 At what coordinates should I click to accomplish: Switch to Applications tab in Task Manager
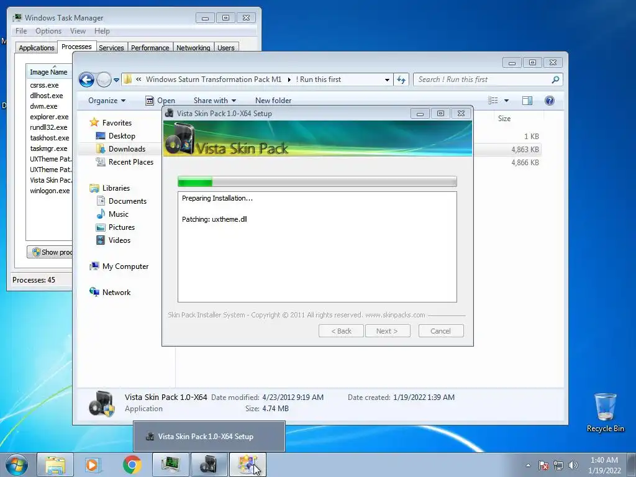click(37, 47)
